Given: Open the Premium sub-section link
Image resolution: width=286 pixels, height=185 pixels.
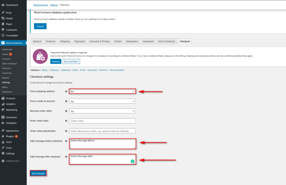Looking at the screenshot, I should [103, 70].
